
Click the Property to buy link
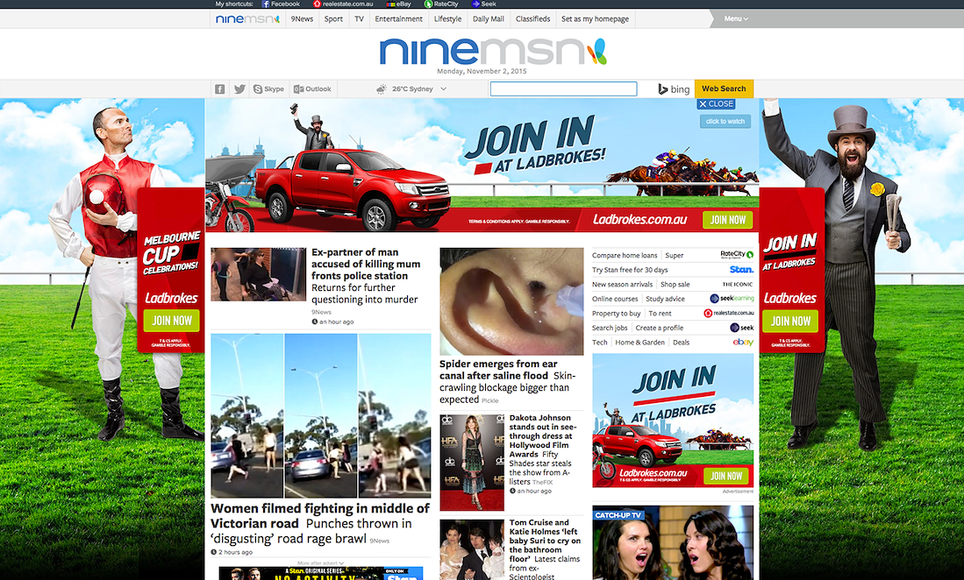tap(616, 314)
